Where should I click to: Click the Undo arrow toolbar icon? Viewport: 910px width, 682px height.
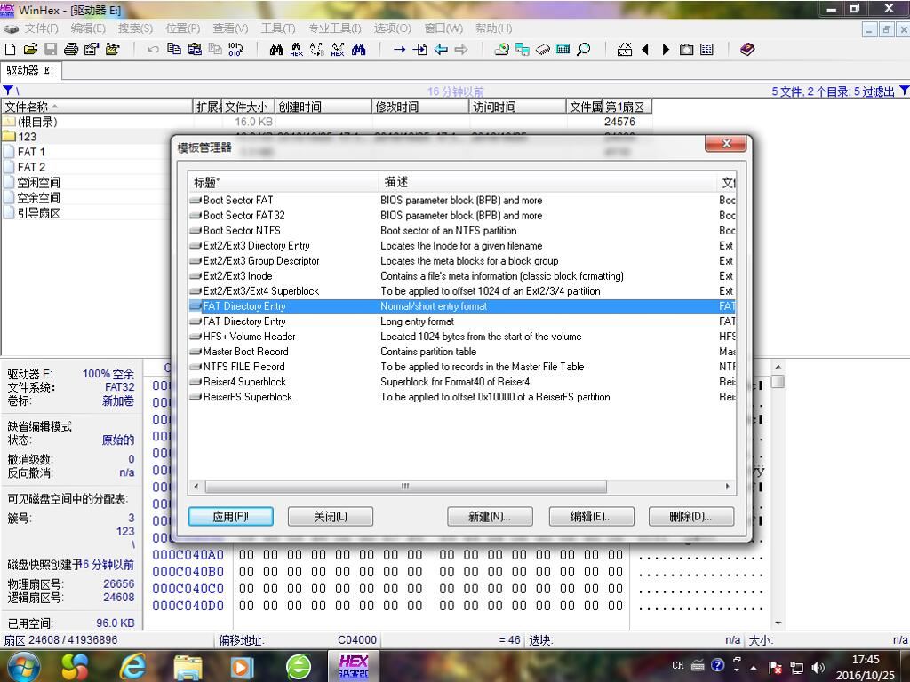coord(153,50)
